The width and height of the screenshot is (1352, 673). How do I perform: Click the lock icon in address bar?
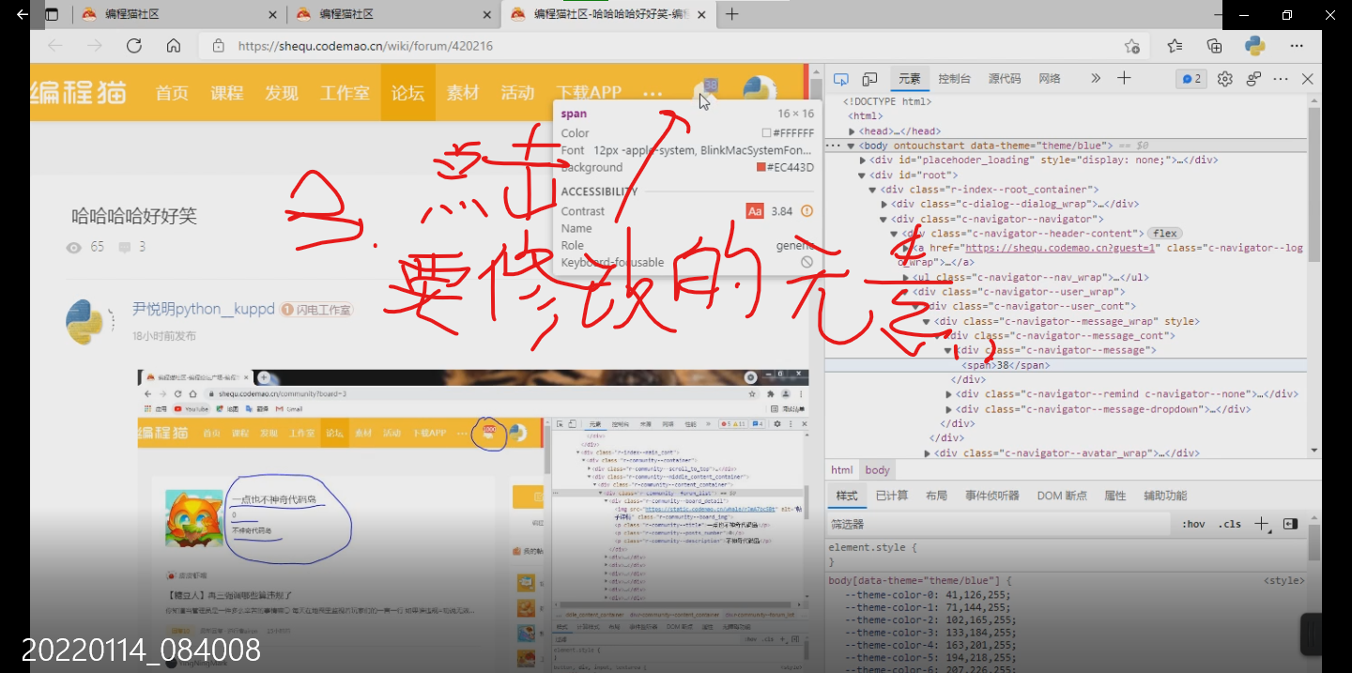click(219, 45)
